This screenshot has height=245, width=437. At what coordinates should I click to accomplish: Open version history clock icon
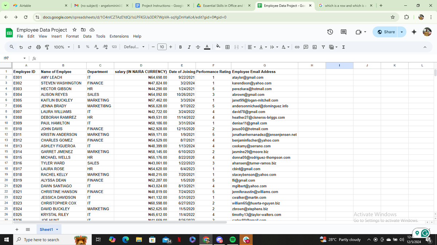click(x=330, y=32)
